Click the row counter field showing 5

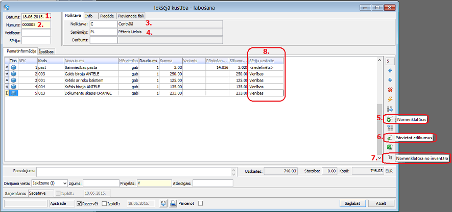tap(390, 61)
